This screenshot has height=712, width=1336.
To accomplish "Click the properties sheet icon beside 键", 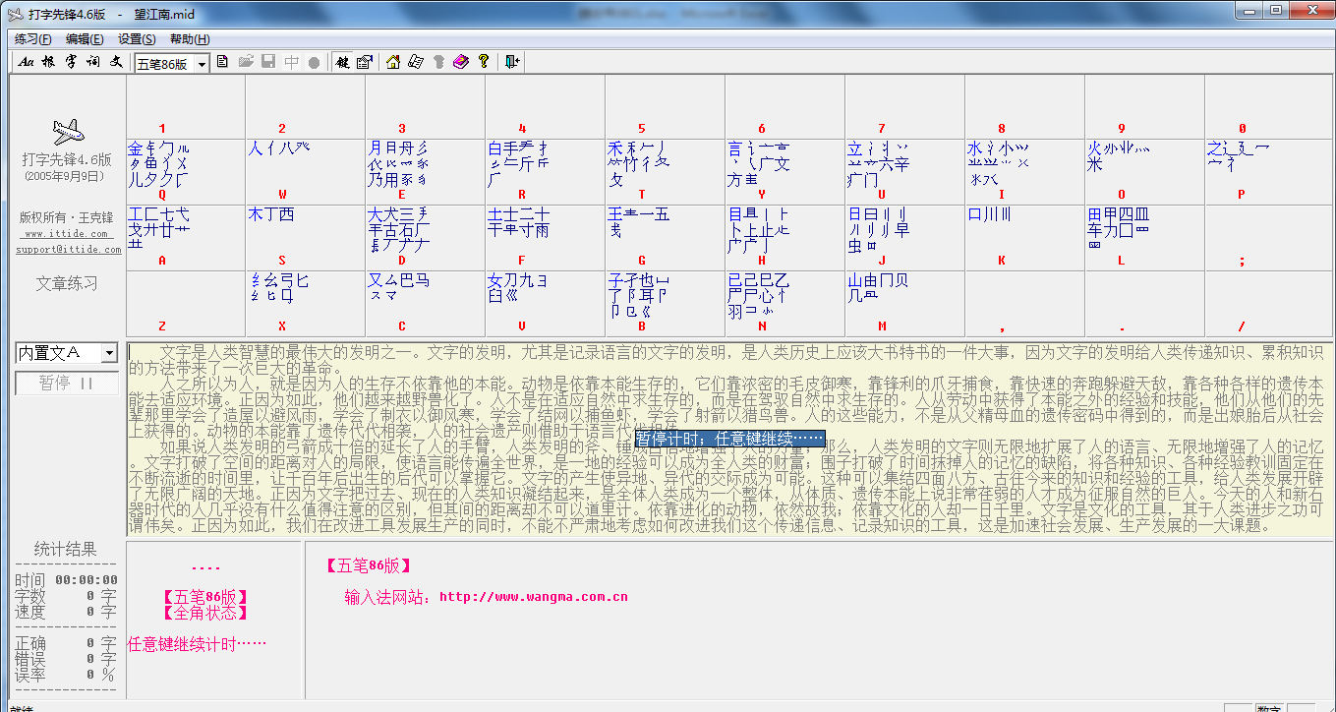I will coord(364,62).
